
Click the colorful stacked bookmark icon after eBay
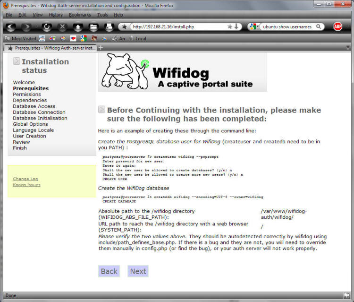coord(63,39)
